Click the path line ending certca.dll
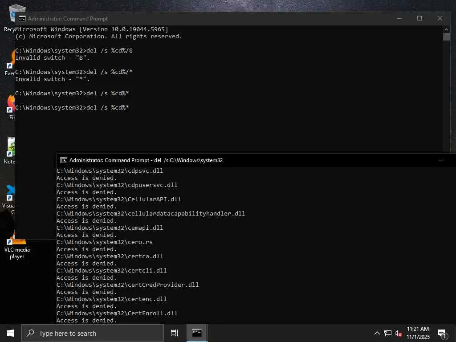Screen dimensions: 456x342 110,256
